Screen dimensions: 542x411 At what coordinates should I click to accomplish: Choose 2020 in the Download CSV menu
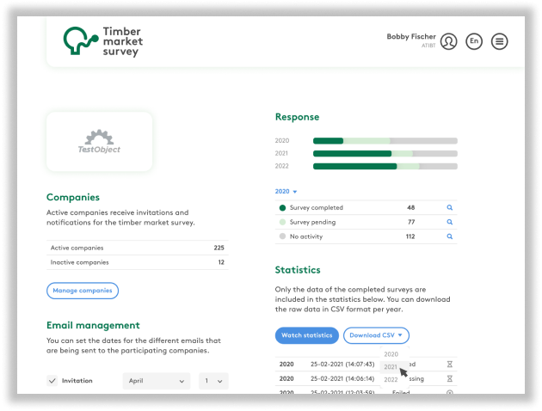(x=391, y=354)
